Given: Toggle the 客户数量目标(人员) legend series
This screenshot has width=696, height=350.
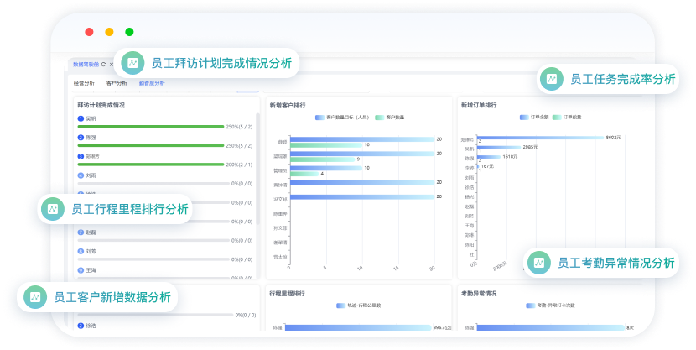Looking at the screenshot, I should (340, 118).
